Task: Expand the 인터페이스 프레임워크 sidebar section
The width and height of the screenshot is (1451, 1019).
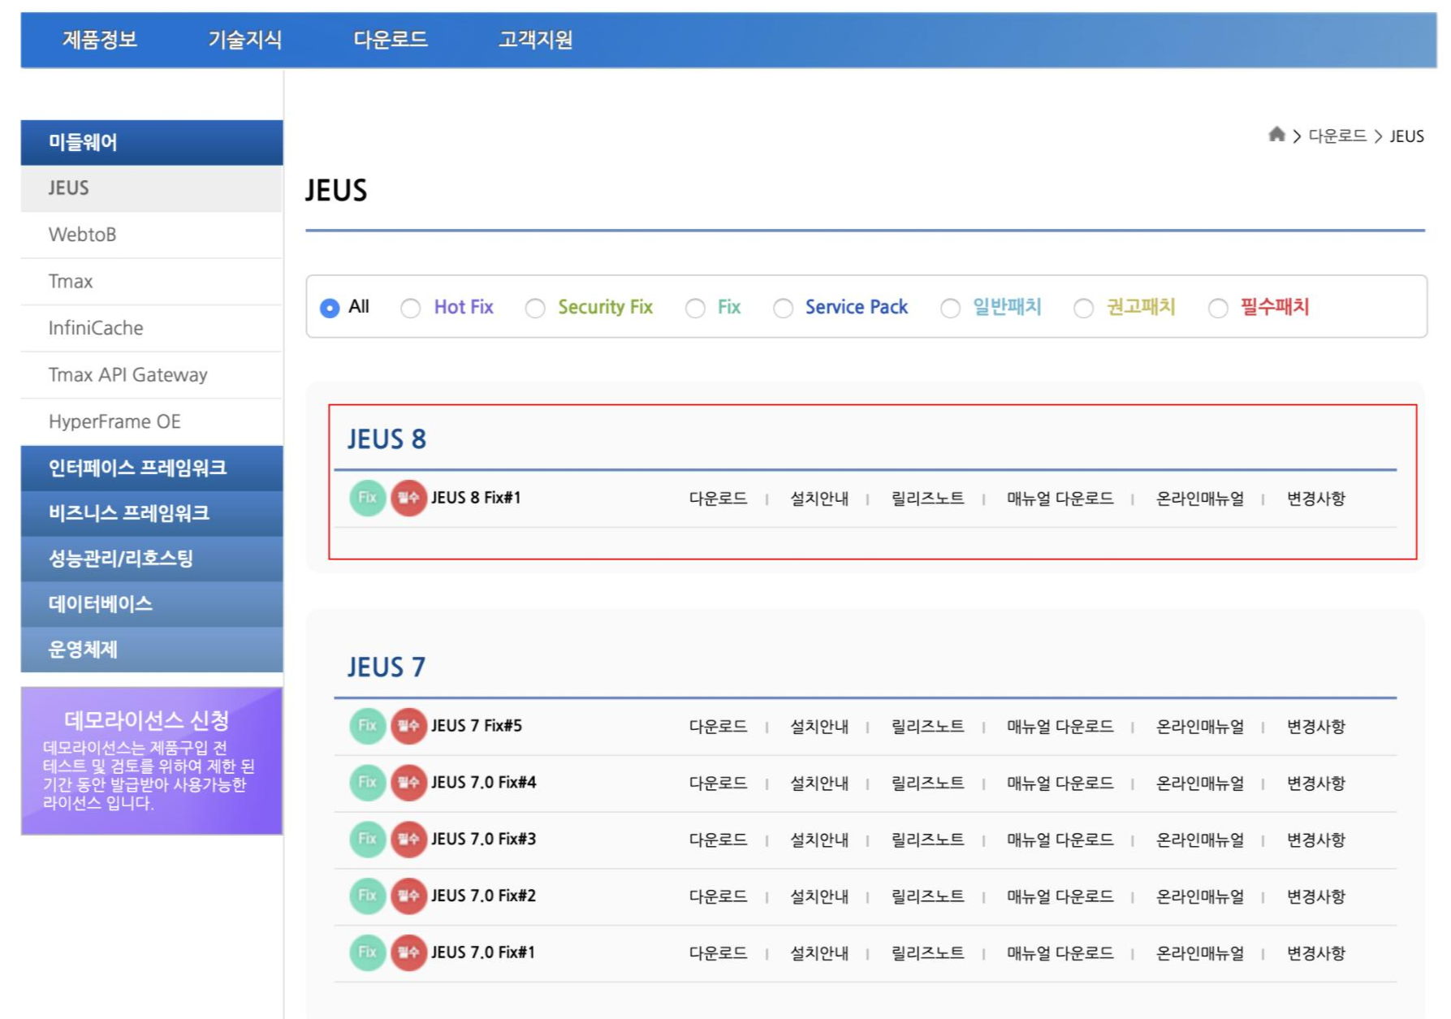Action: (x=152, y=468)
